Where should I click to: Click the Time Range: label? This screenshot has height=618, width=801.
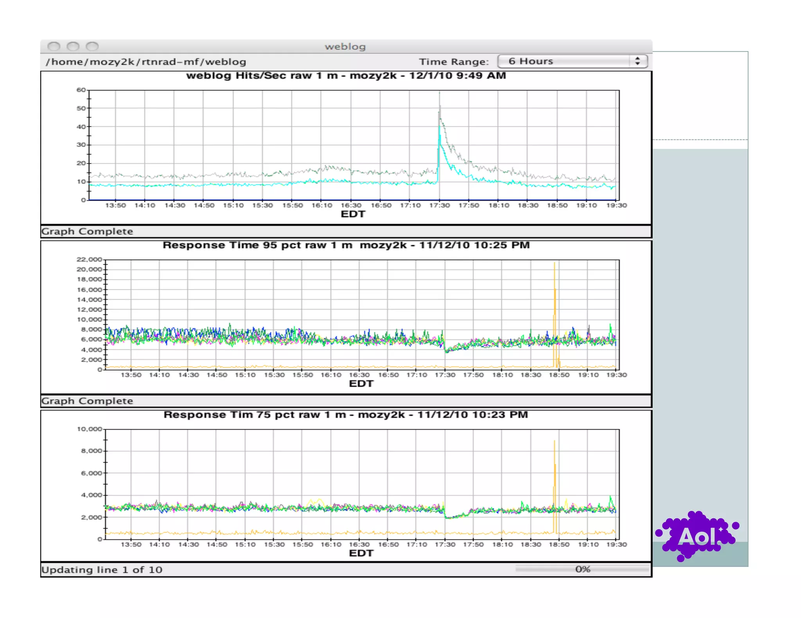pyautogui.click(x=454, y=62)
